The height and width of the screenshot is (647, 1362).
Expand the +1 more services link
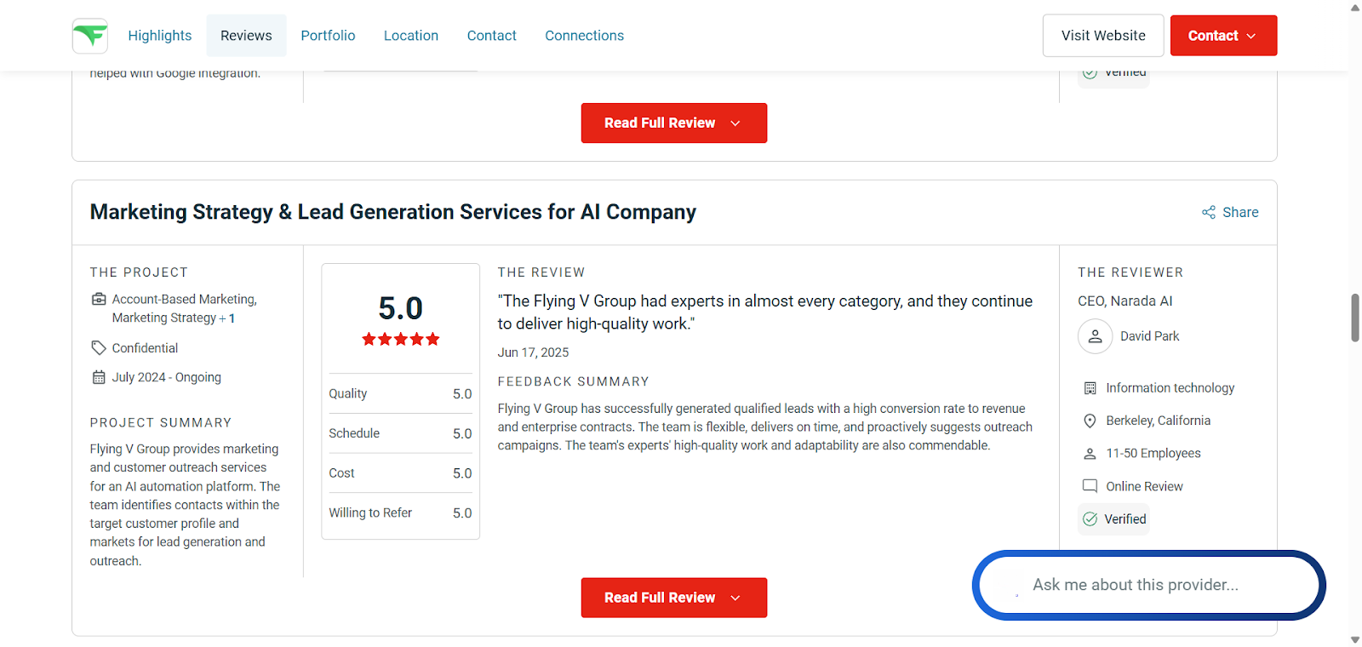(227, 318)
